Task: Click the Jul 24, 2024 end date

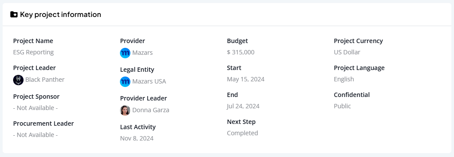Action: pos(243,106)
